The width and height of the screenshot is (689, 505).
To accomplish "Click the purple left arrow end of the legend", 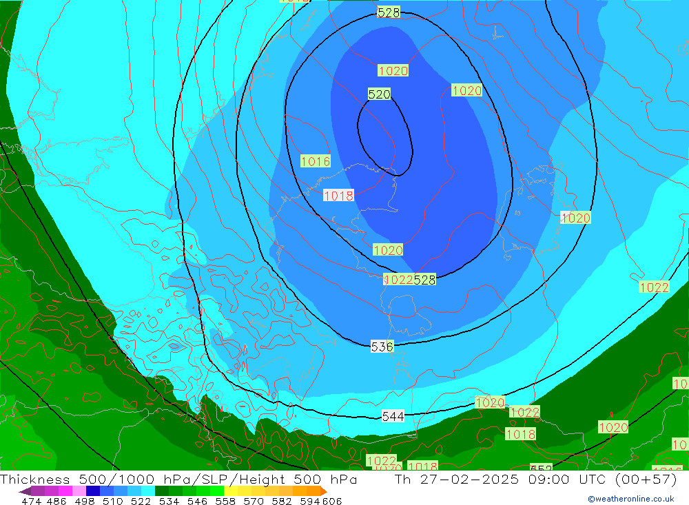I will (25, 491).
